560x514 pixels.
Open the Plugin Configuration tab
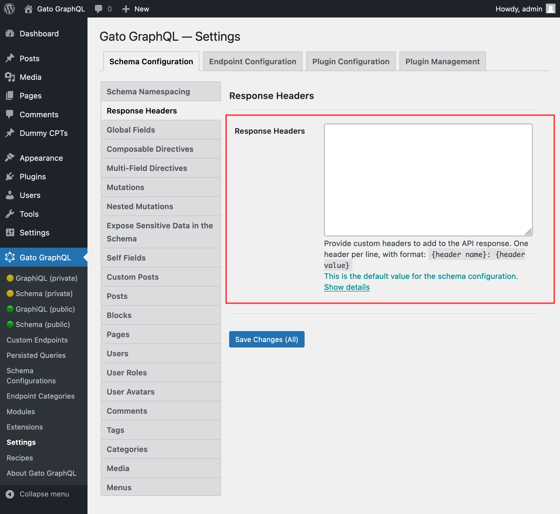tap(351, 62)
